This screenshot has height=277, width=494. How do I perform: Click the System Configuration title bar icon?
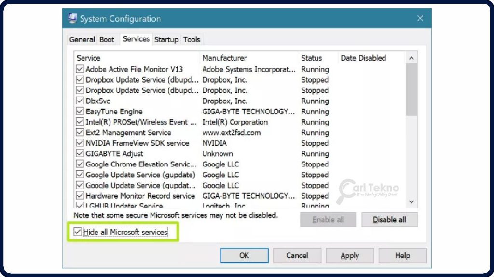tap(72, 18)
